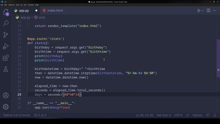The width and height of the screenshot is (220, 124).
Task: Open the Source Control view
Action: 5,35
